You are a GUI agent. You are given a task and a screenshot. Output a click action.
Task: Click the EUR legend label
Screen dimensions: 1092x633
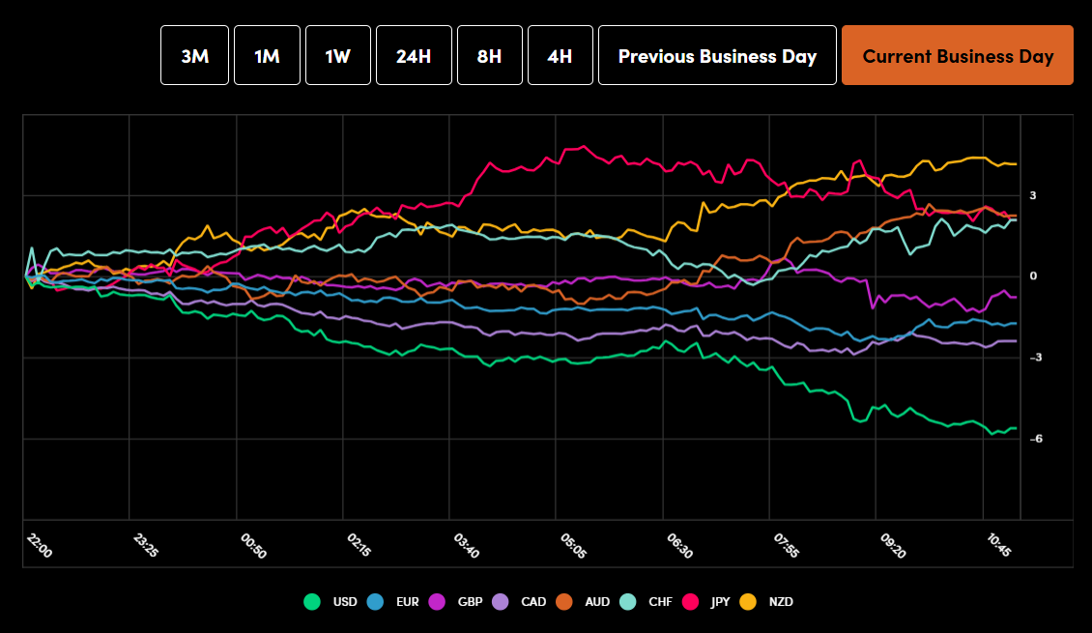408,602
